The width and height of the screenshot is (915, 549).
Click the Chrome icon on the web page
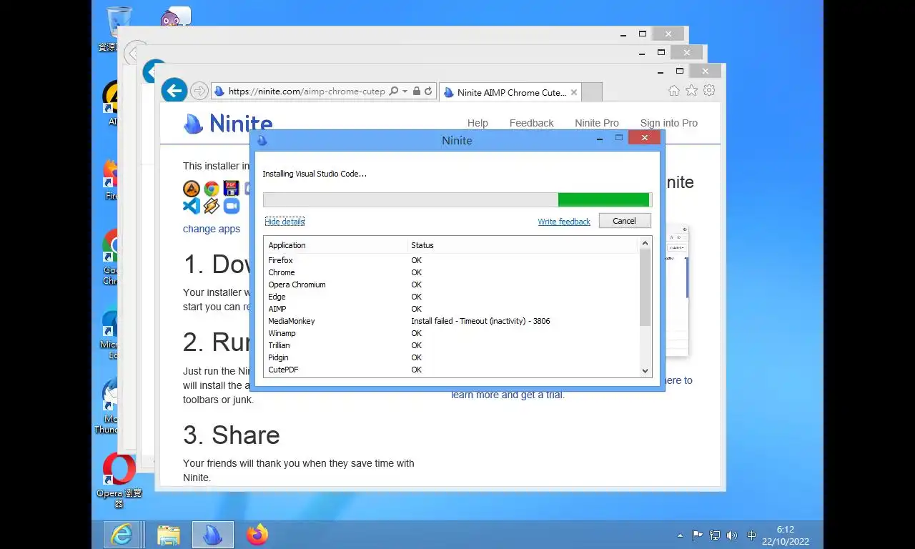coord(211,189)
